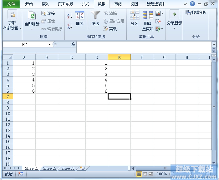Screen dimensions: 219x180
Task: Click Reapply filter
Action: pyautogui.click(x=114, y=21)
